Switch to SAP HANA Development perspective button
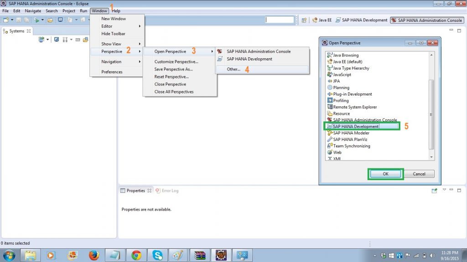This screenshot has width=467, height=262. [361, 20]
